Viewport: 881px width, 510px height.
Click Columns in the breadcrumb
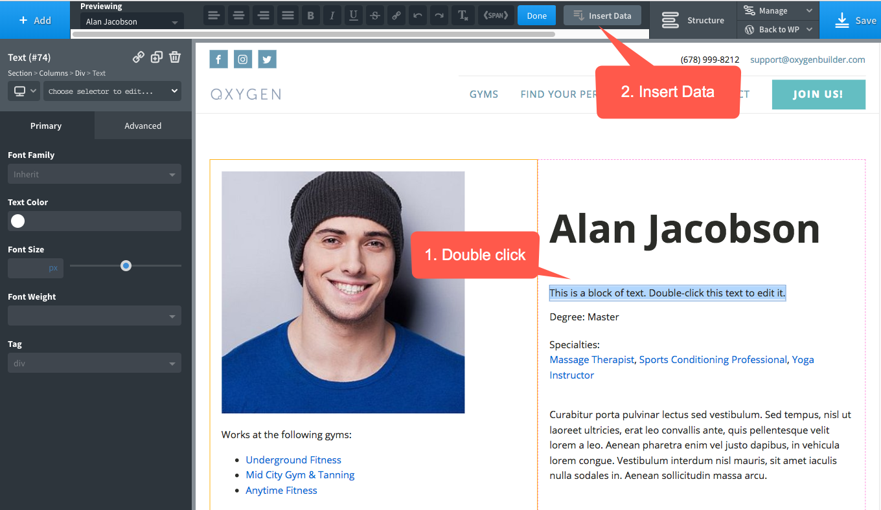click(53, 73)
